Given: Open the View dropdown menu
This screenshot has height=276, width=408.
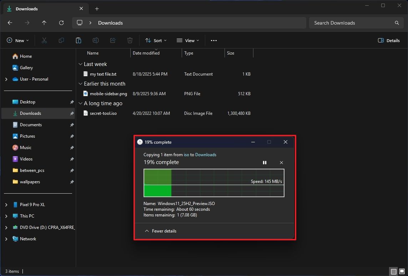Looking at the screenshot, I should (x=188, y=41).
